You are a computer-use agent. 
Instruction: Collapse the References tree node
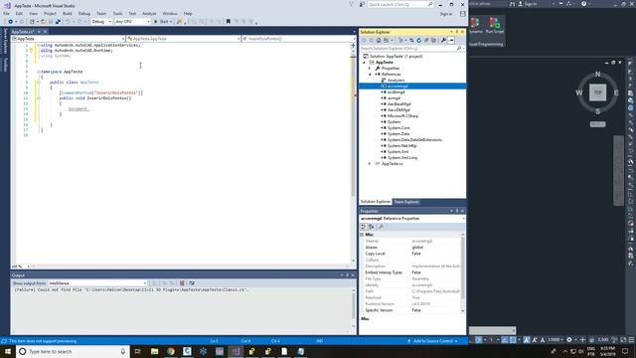coord(370,75)
